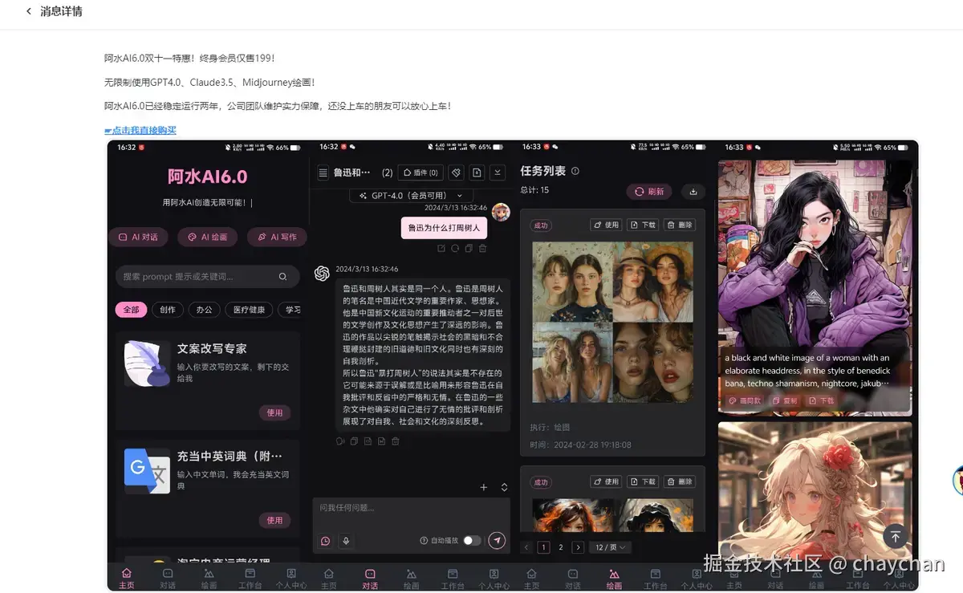
Task: Select the 创作 category chip
Action: [x=168, y=310]
